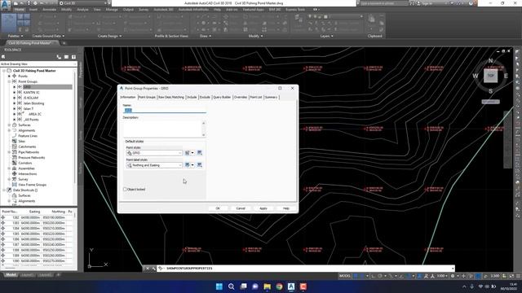
Task: Open the Analyze ribbon tab
Action: pyautogui.click(x=82, y=10)
